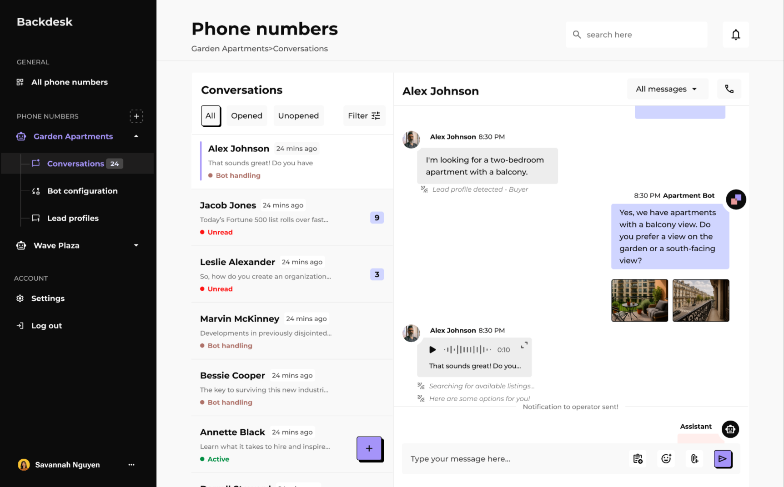
Task: Open the street-view balcony photo thumbnail
Action: (701, 300)
